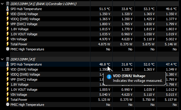Select the 'PMIC High Temperature' label under DIMM [#3]
The height and width of the screenshot is (110, 181).
27,105
